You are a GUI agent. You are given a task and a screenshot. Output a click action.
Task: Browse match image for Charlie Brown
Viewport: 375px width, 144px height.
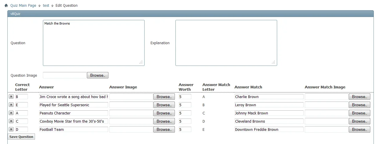[359, 97]
